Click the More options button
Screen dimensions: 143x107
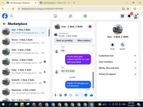(84, 41)
